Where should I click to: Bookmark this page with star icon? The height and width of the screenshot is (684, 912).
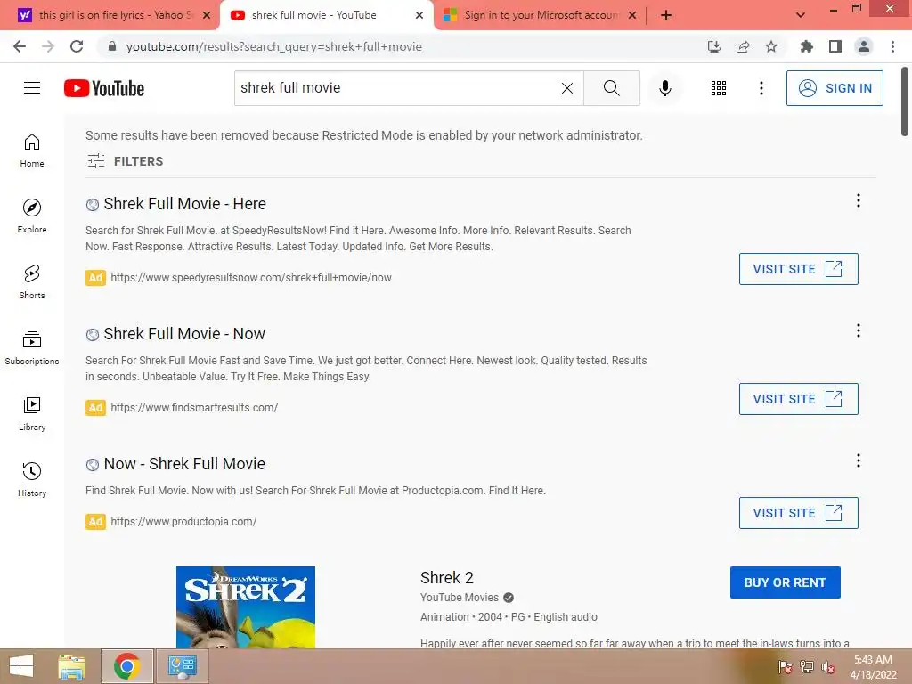pos(771,46)
